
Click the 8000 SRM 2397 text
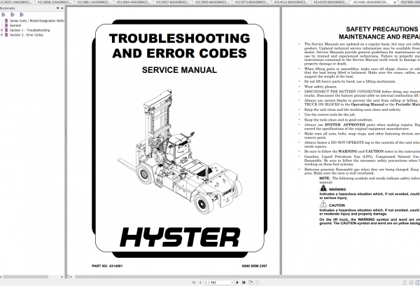click(255, 266)
